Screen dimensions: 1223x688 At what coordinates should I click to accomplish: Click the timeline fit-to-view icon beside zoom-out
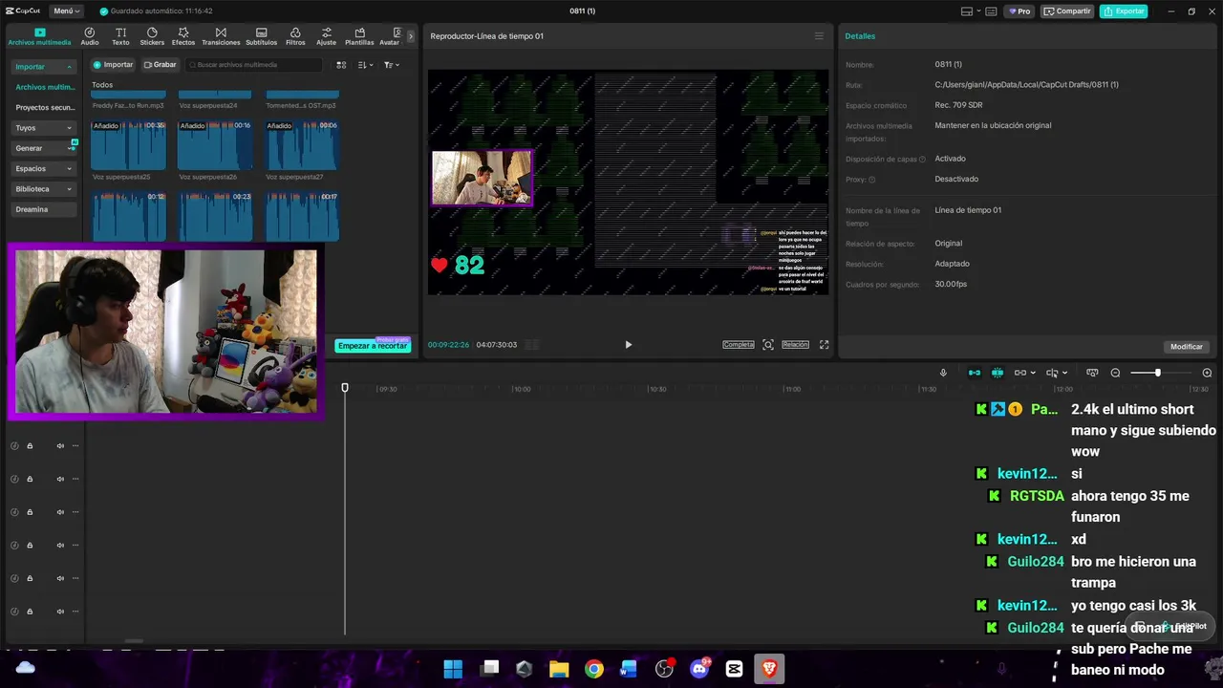[1092, 373]
